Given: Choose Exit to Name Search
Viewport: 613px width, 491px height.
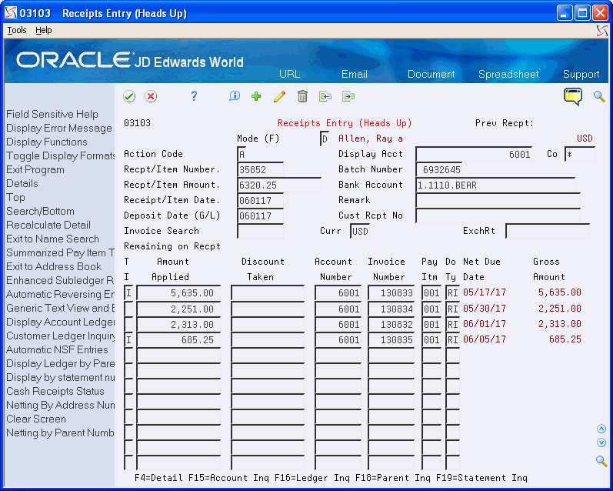Looking at the screenshot, I should tap(52, 239).
